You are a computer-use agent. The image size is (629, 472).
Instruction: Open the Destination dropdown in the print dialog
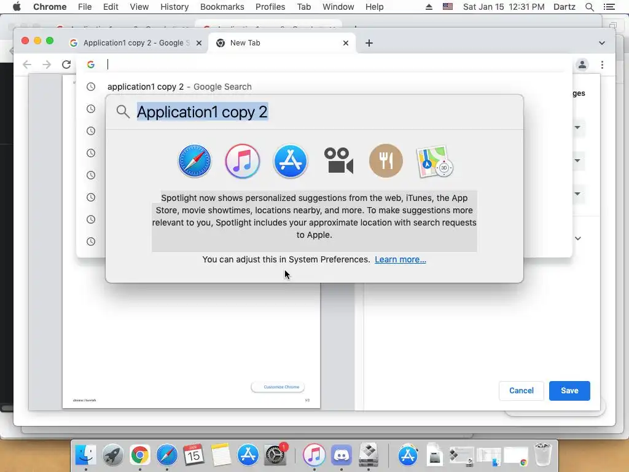coord(577,128)
